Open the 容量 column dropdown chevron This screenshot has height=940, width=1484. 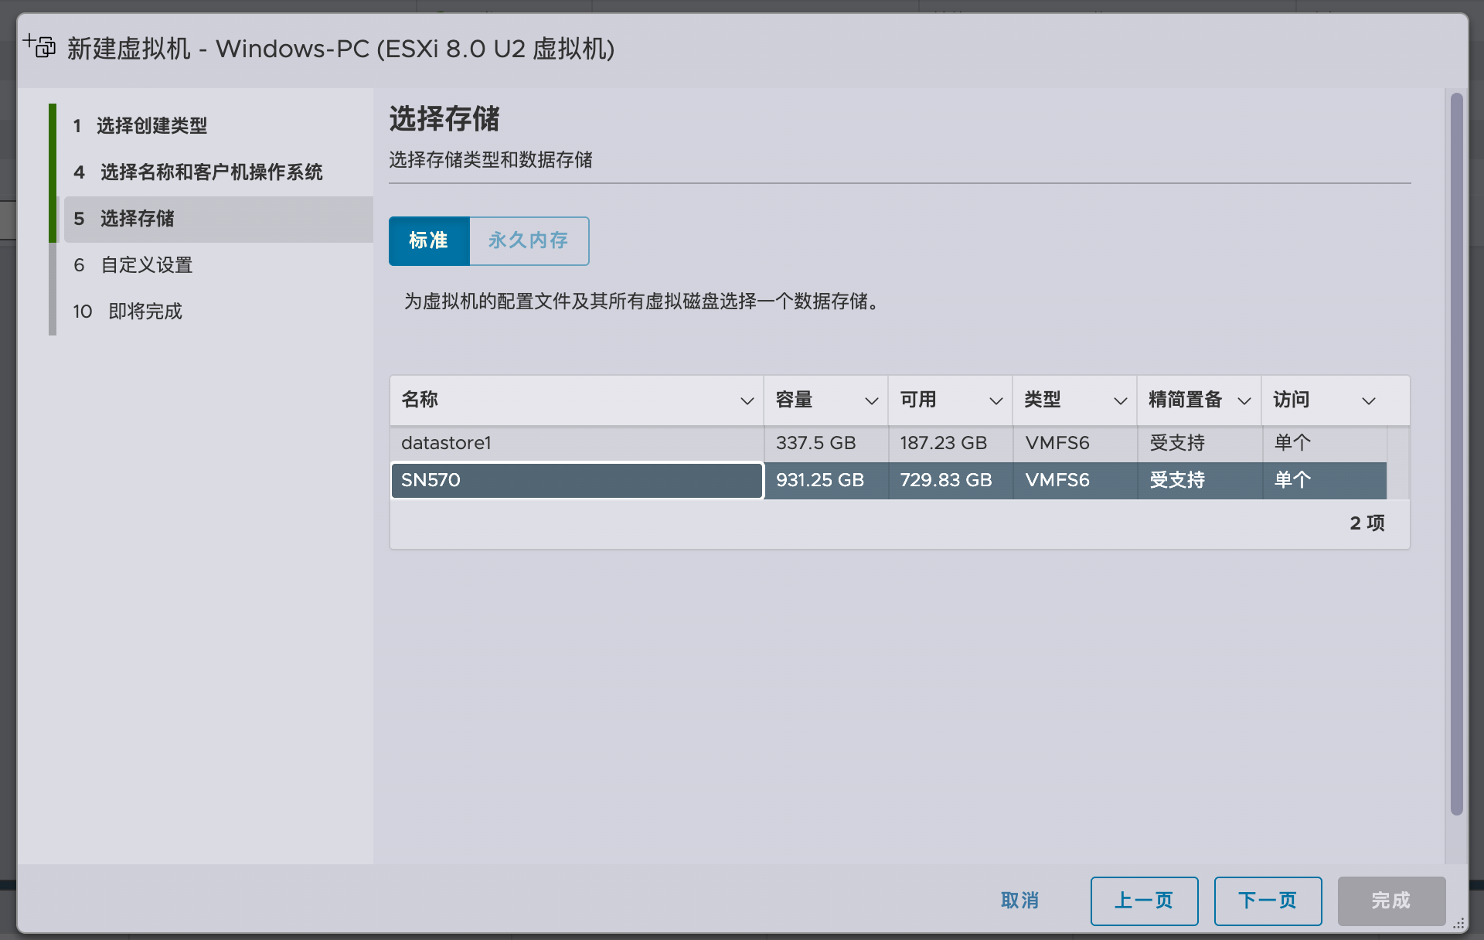point(871,400)
